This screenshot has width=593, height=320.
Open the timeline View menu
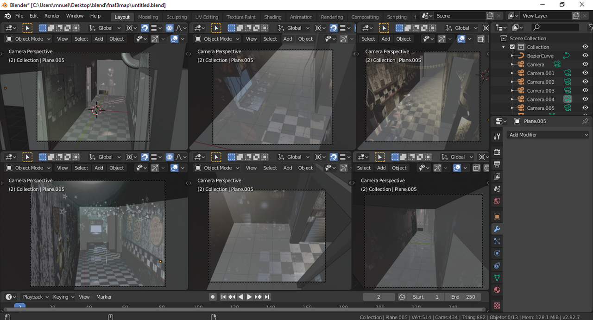[x=84, y=297]
